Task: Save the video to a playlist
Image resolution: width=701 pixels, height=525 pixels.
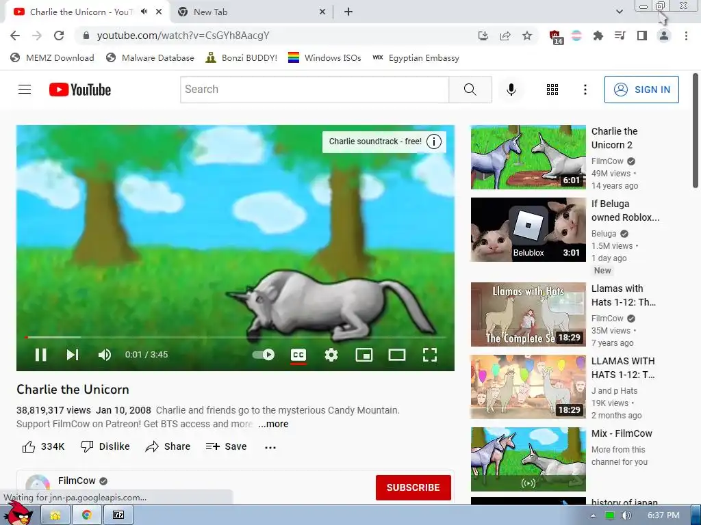Action: click(x=226, y=446)
